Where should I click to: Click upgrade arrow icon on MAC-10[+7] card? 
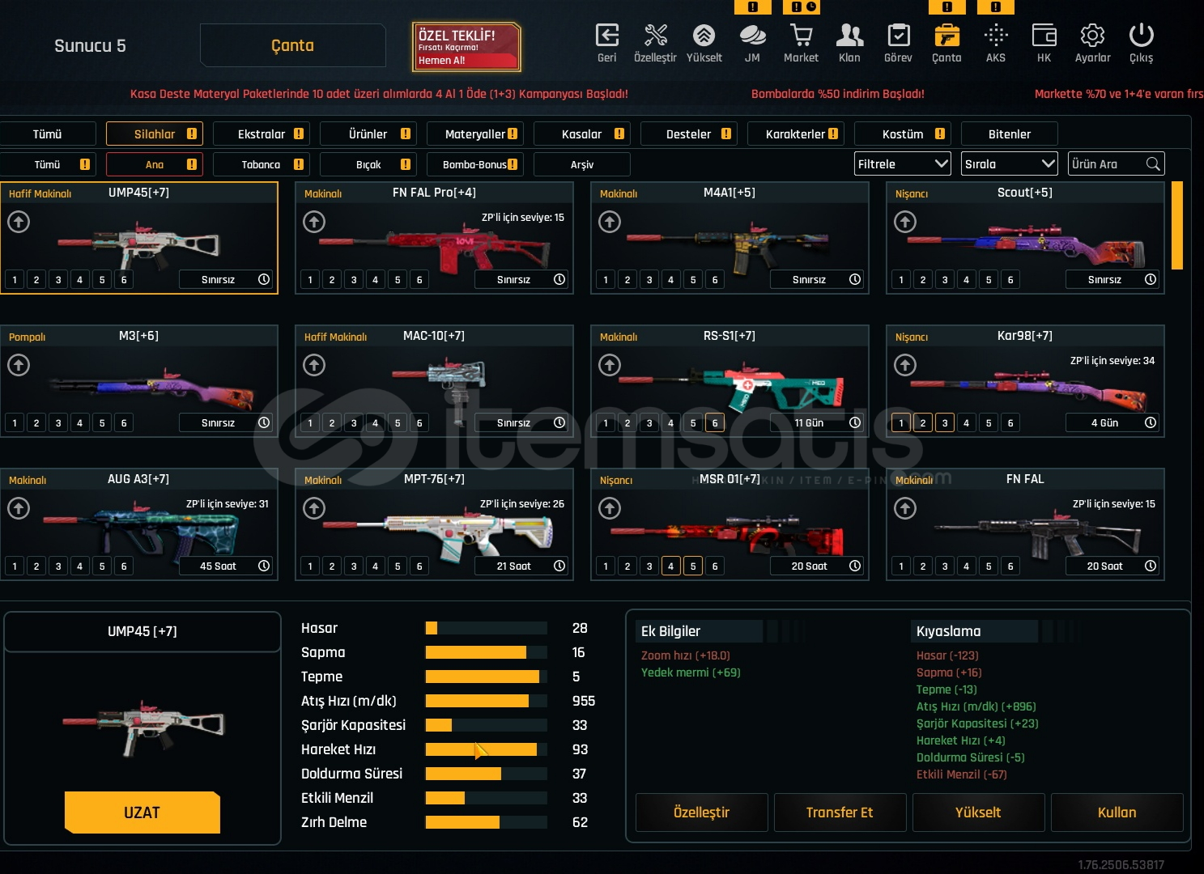(314, 365)
